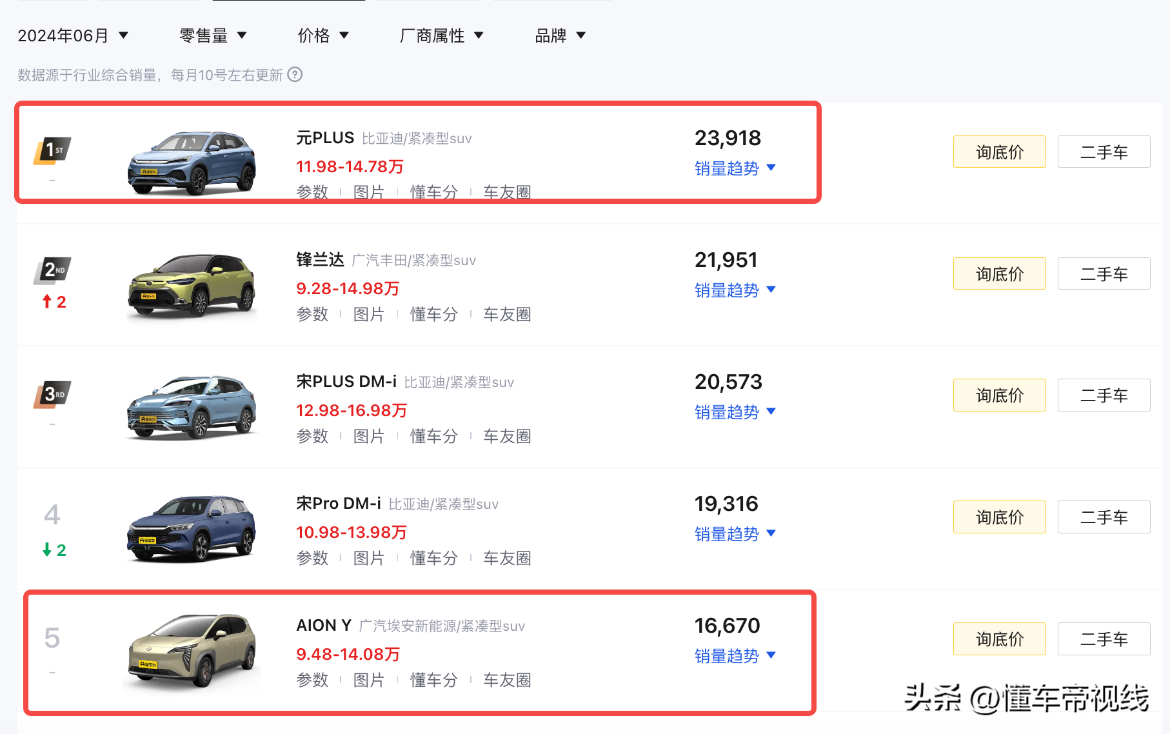Open 车友圈 for AION Y
Image resolution: width=1170 pixels, height=734 pixels.
(506, 680)
